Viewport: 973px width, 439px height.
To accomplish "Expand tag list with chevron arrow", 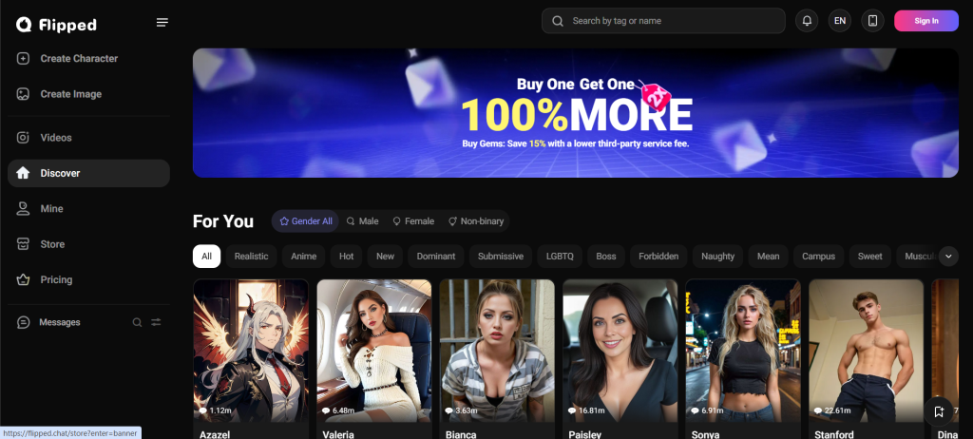I will (948, 256).
